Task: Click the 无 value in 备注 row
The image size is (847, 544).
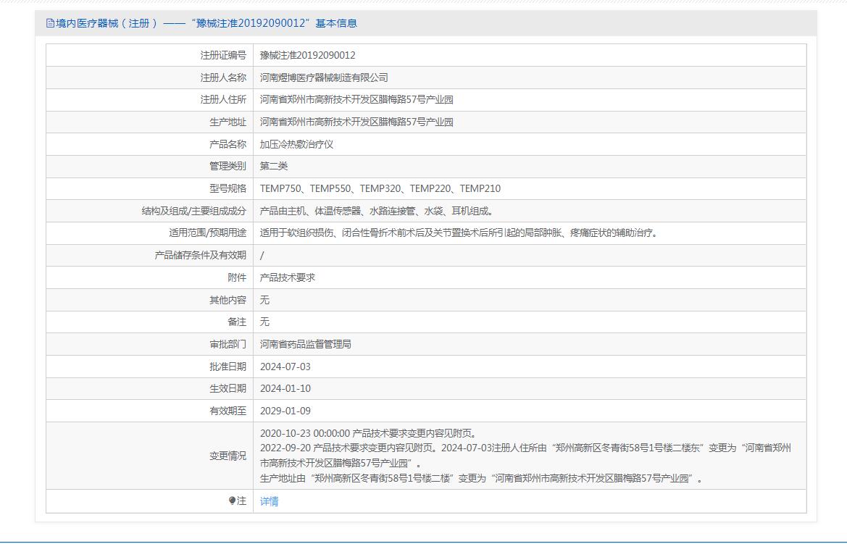Action: click(264, 322)
